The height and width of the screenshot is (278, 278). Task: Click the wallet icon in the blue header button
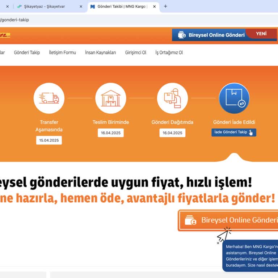pos(182,35)
